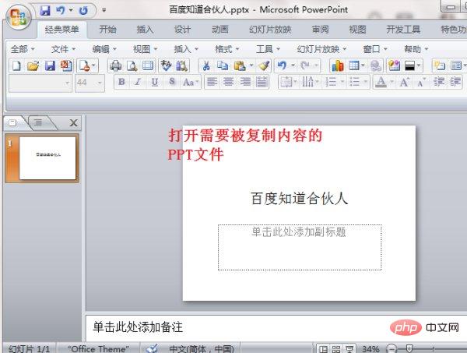Go to the 动画 ribbon tab
The height and width of the screenshot is (353, 467).
220,30
